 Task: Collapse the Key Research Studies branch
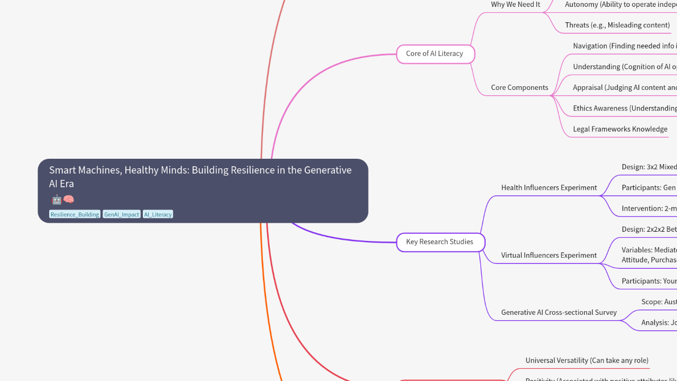[440, 242]
